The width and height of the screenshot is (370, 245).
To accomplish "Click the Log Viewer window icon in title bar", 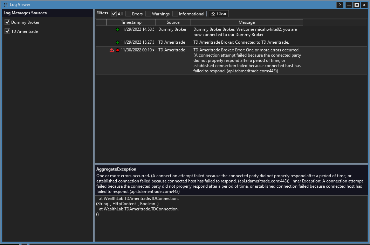I will 6,5.
